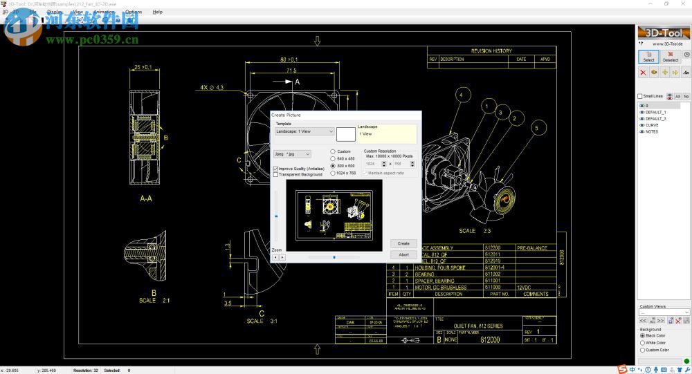The image size is (692, 374).
Task: Click the custom height stepper arrows
Action: [412, 164]
